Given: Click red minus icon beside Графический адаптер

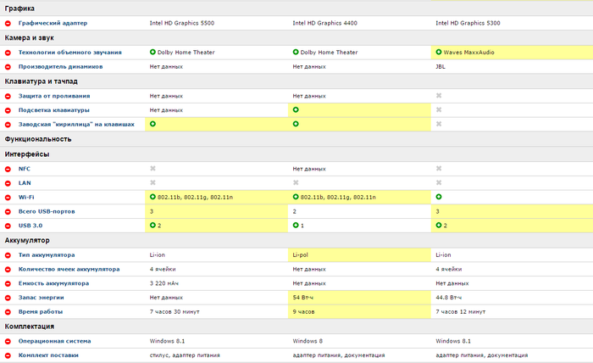Looking at the screenshot, I should click(8, 23).
